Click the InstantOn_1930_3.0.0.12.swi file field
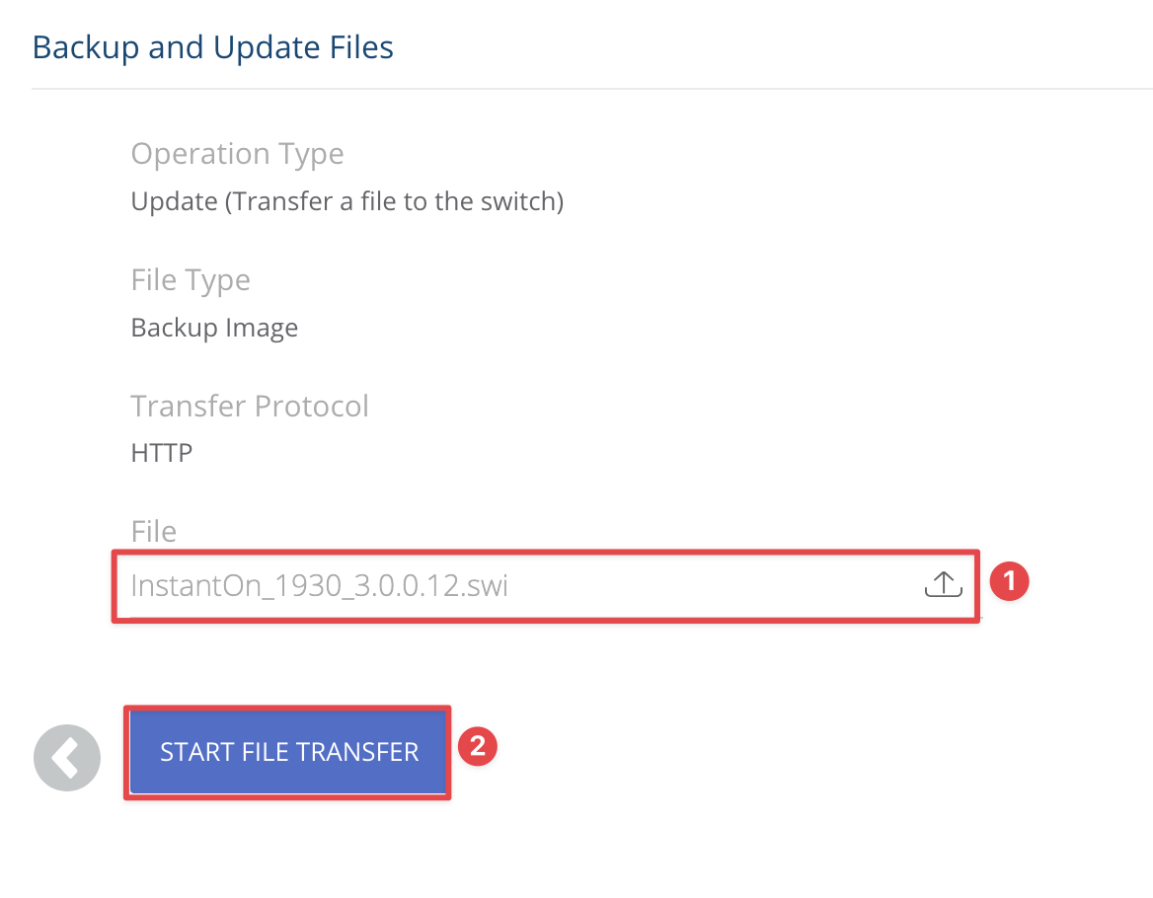The image size is (1153, 898). 546,586
